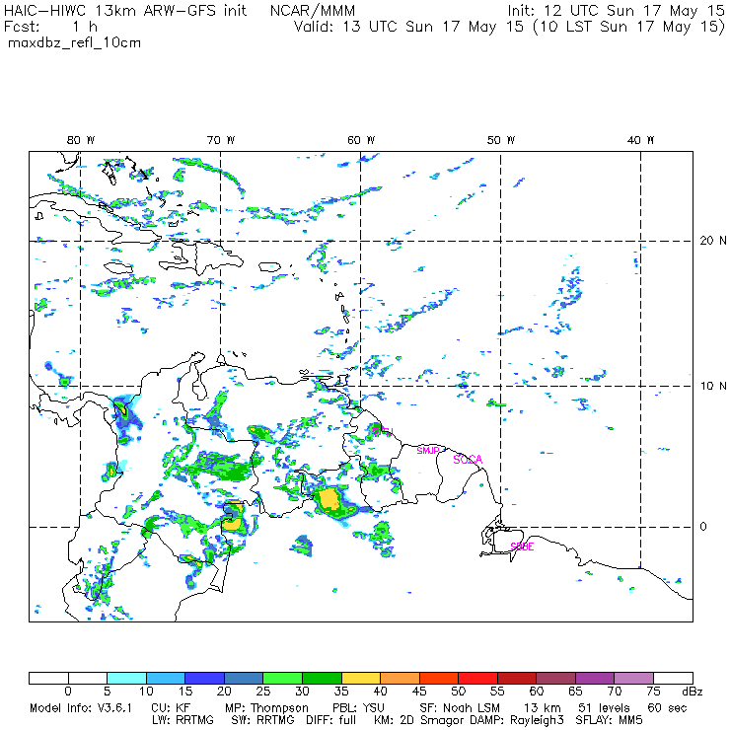This screenshot has width=730, height=730.
Task: Click the 'SFLAY: MM5' text
Action: point(609,720)
